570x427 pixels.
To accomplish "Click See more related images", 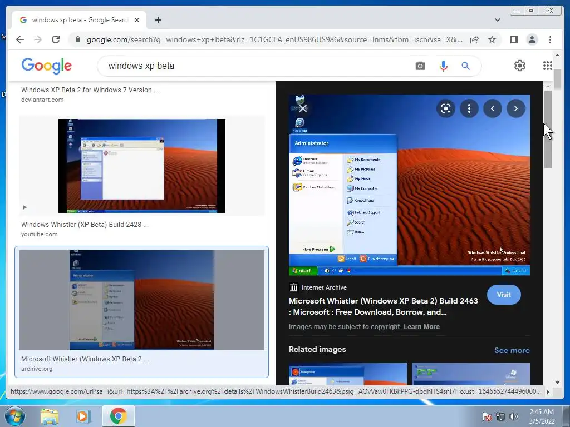I will click(x=512, y=350).
